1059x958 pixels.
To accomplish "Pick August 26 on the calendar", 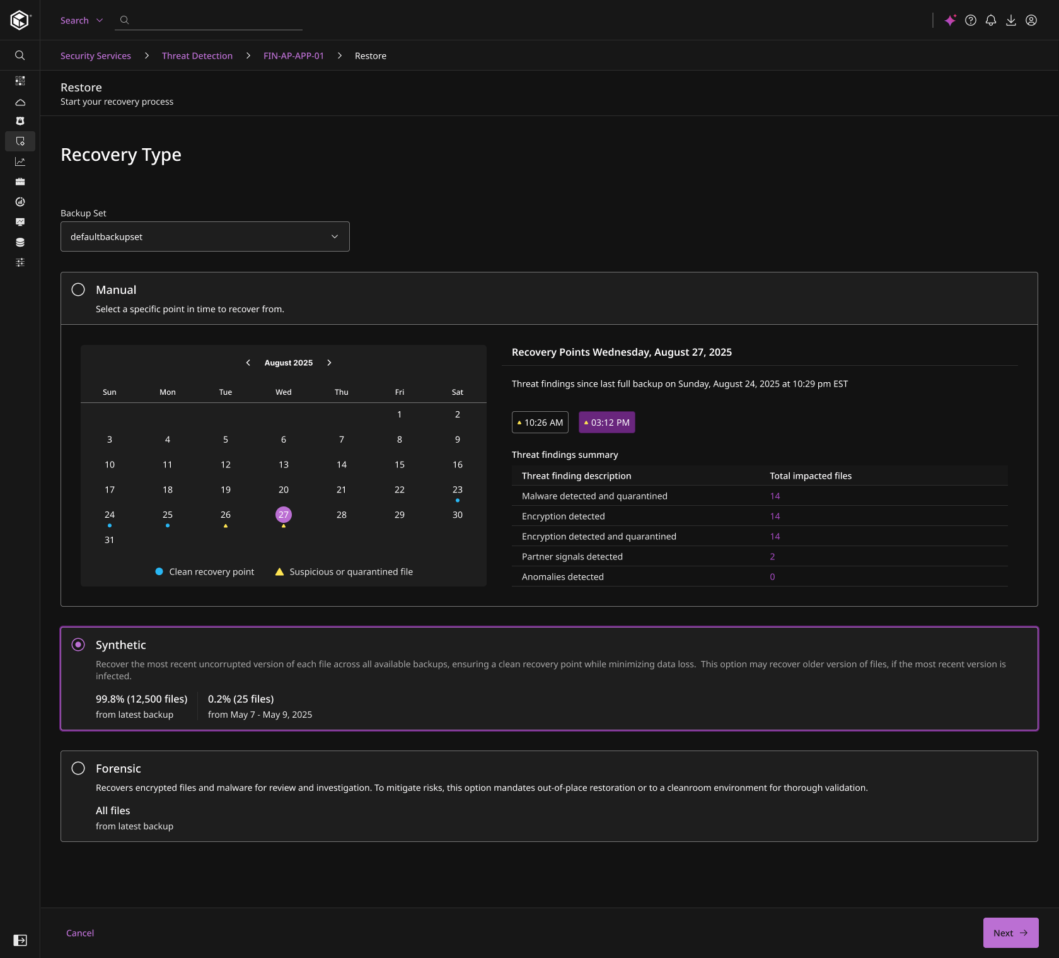I will [226, 515].
